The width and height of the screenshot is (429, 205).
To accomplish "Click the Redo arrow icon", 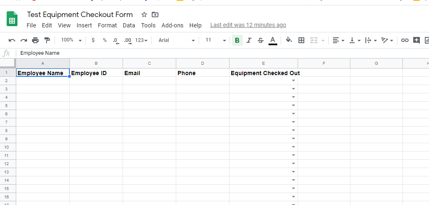I will pyautogui.click(x=24, y=40).
